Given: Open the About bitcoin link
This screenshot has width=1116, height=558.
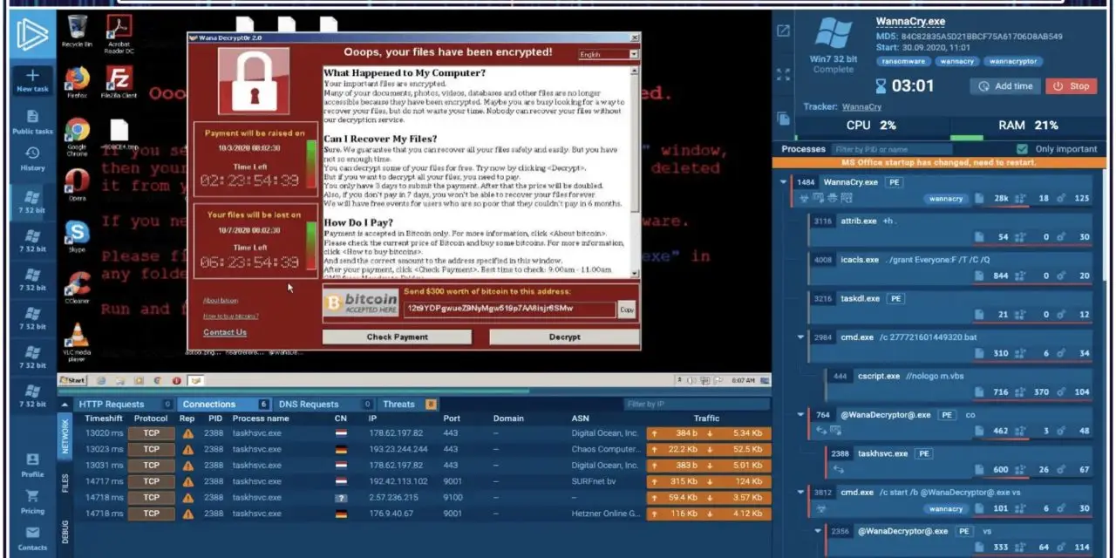Looking at the screenshot, I should coord(221,301).
